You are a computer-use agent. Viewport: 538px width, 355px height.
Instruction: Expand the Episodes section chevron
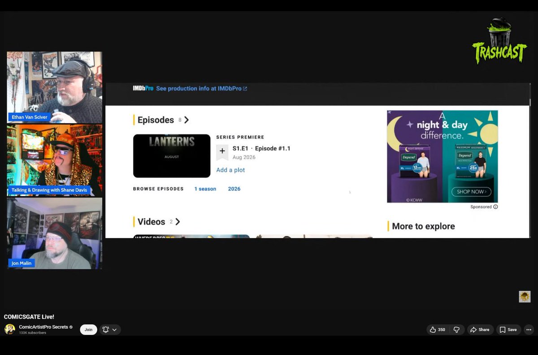point(187,120)
